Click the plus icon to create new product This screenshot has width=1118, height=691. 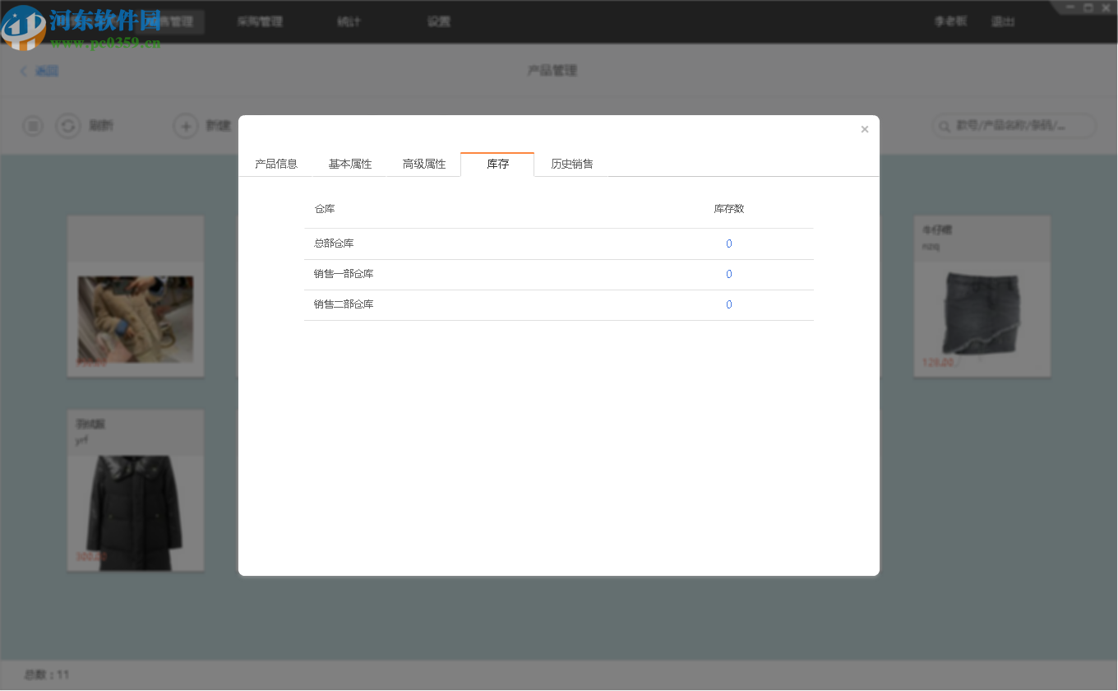185,125
